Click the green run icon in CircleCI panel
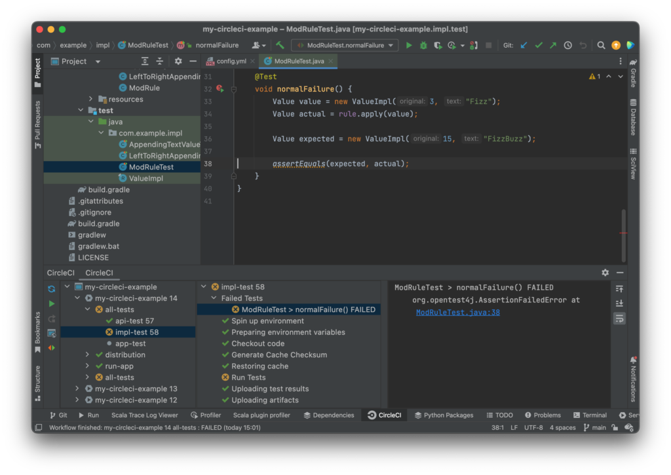Viewport: 671px width, 475px height. [x=51, y=304]
